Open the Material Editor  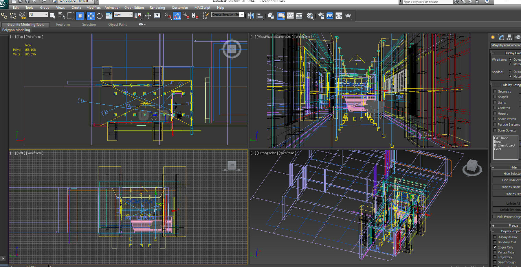pyautogui.click(x=310, y=16)
